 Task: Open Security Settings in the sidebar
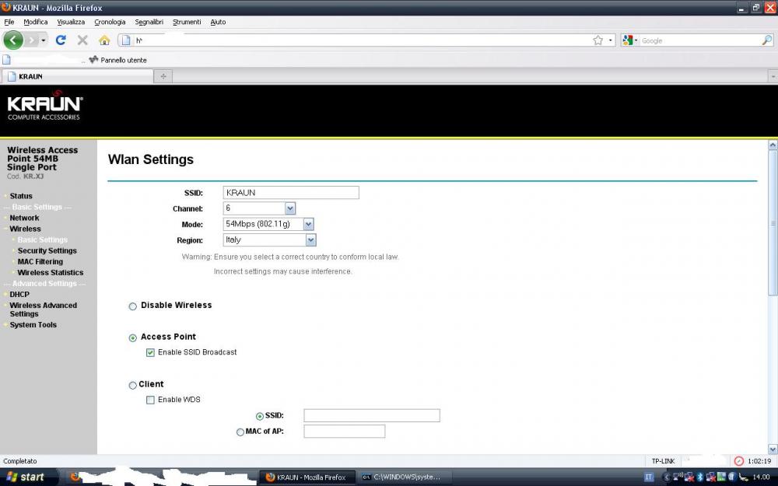tap(47, 251)
